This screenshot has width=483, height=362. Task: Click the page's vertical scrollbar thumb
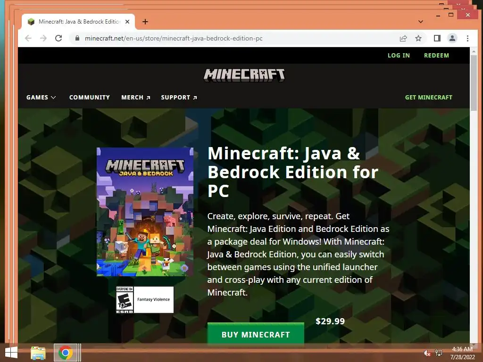pos(474,83)
